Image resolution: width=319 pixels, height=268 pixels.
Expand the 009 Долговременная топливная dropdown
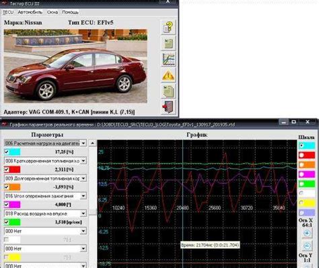click(x=83, y=179)
